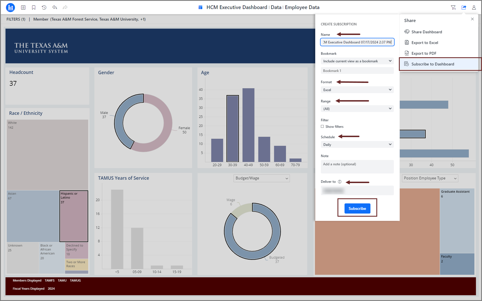Click the bookmark icon in top toolbar
This screenshot has width=482, height=301.
[x=34, y=8]
